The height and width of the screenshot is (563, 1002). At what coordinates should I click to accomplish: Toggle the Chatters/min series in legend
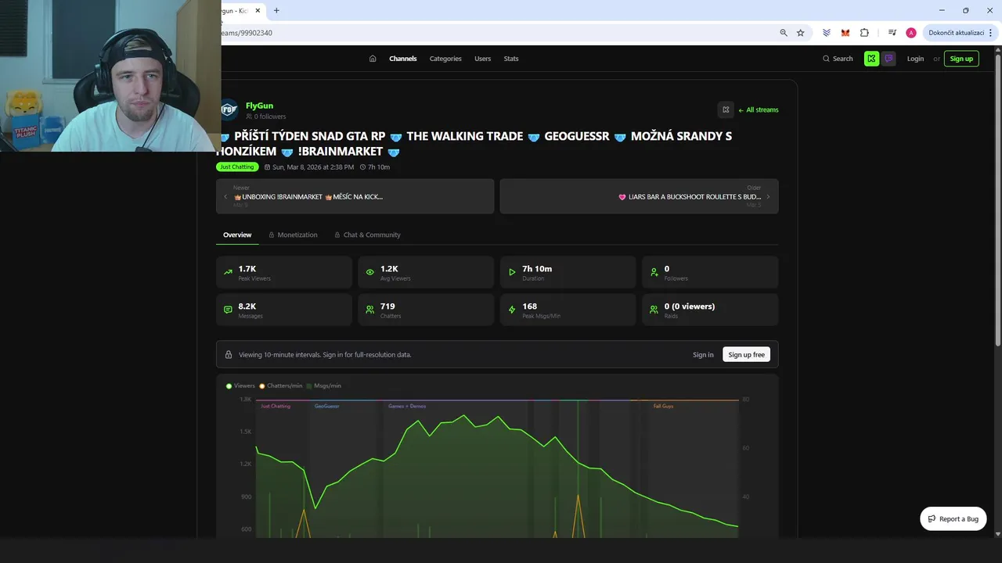click(x=281, y=385)
